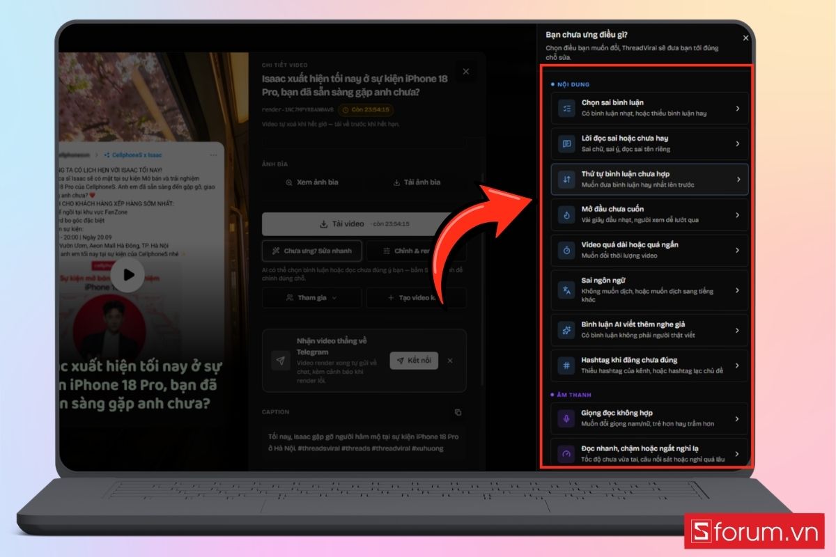The width and height of the screenshot is (836, 557).
Task: Click the Tạo video button with plus
Action: (417, 297)
